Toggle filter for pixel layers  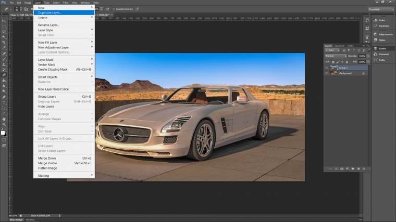(x=344, y=50)
